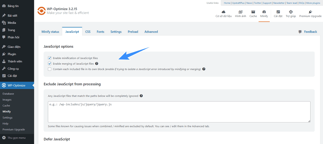
Task: Open the More plugins useful link
Action: pos(313,3)
